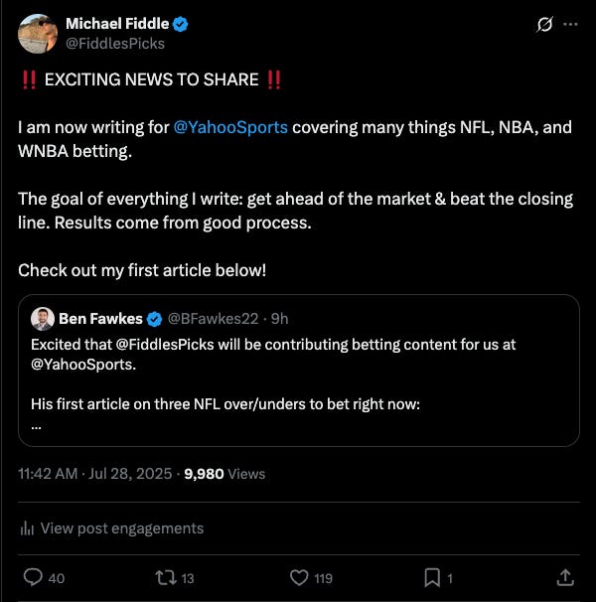This screenshot has width=596, height=602.
Task: Click the @BFawkes22 handle in quote
Action: (215, 319)
